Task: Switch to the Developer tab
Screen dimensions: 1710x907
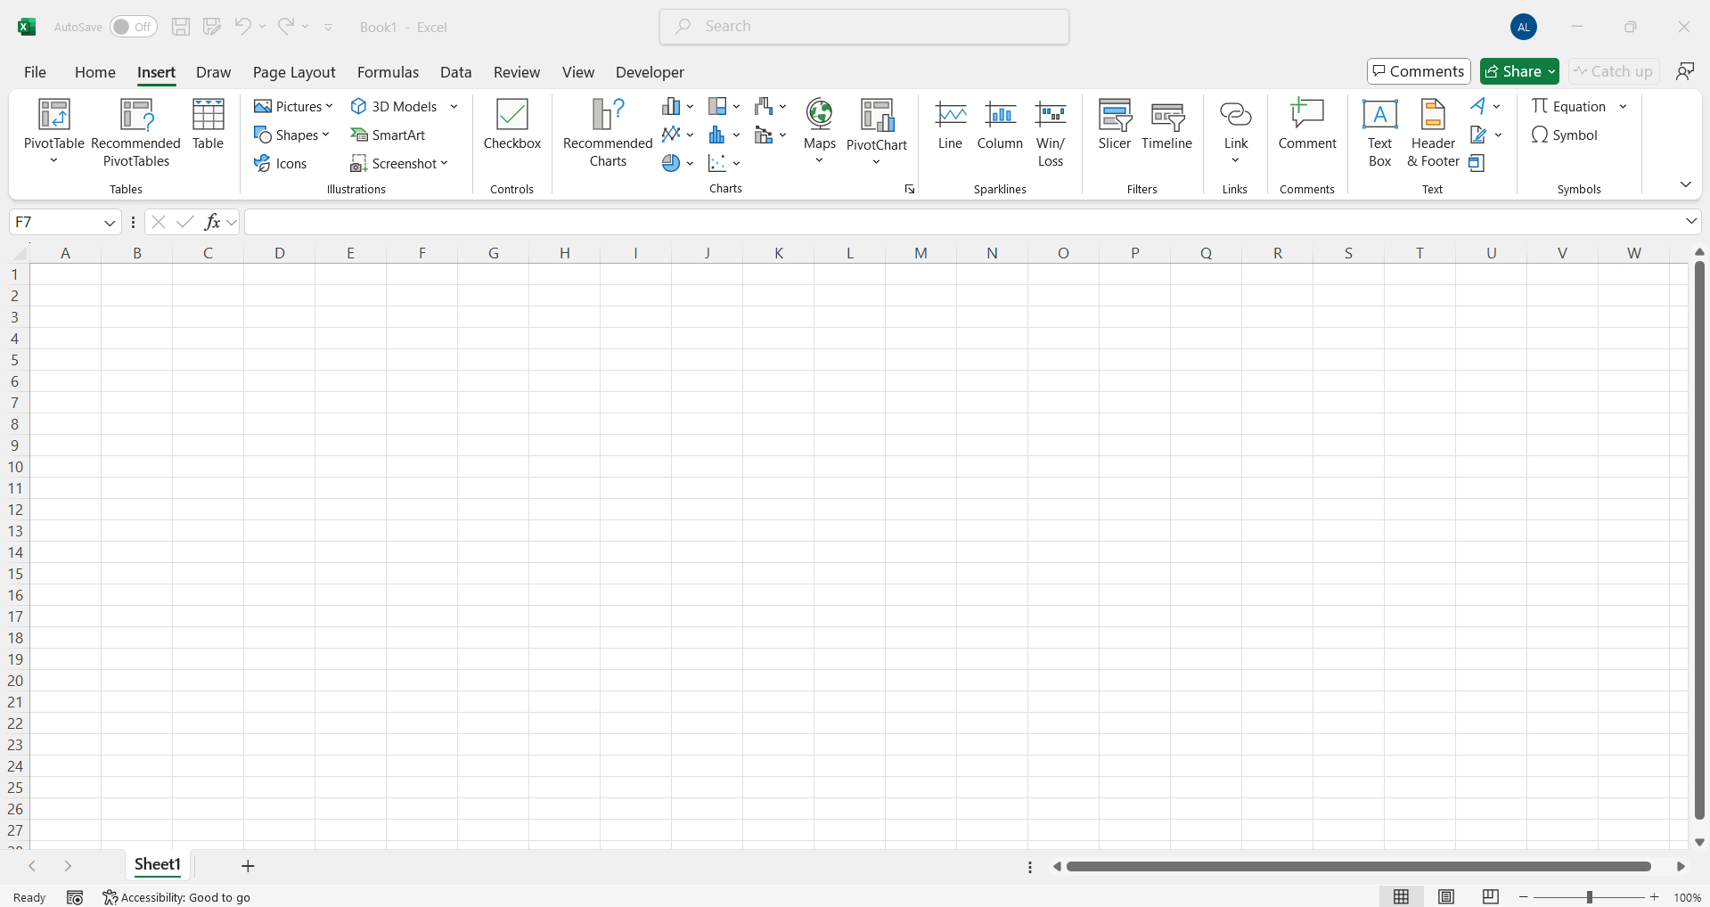Action: [650, 72]
